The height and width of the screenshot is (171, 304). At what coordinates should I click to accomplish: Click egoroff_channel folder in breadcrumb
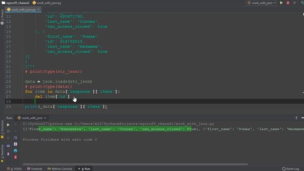(16, 3)
